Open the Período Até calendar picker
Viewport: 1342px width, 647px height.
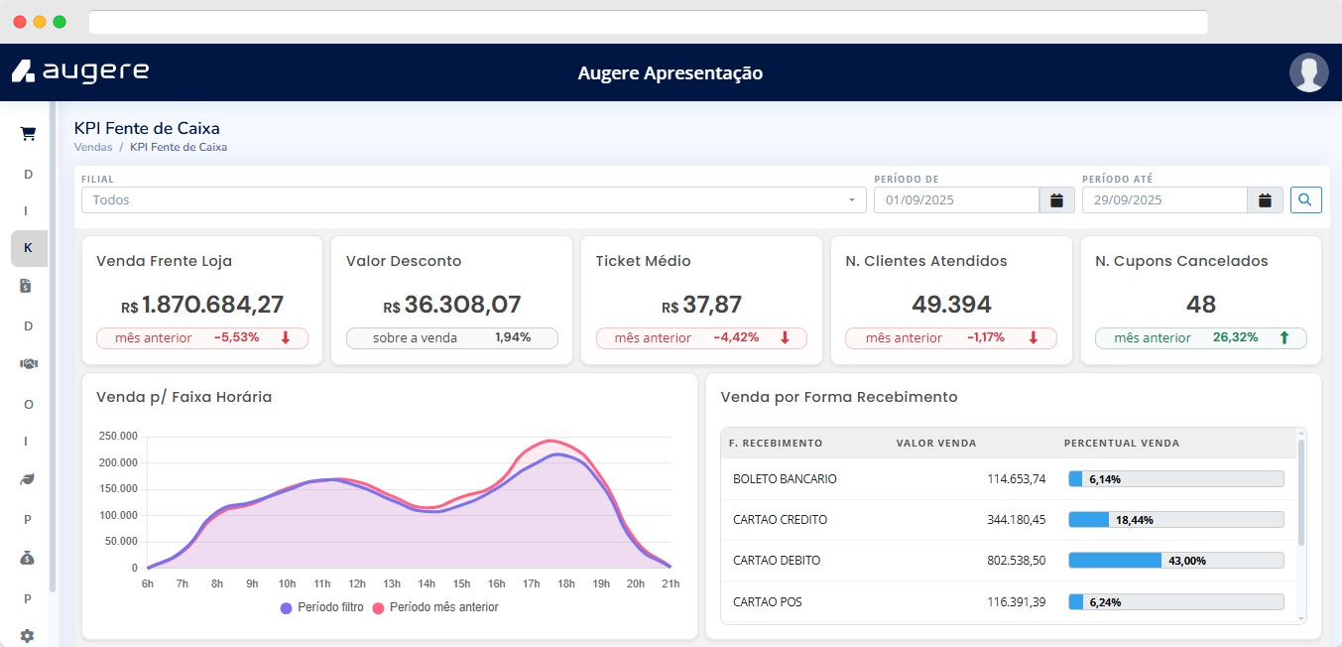[1265, 200]
